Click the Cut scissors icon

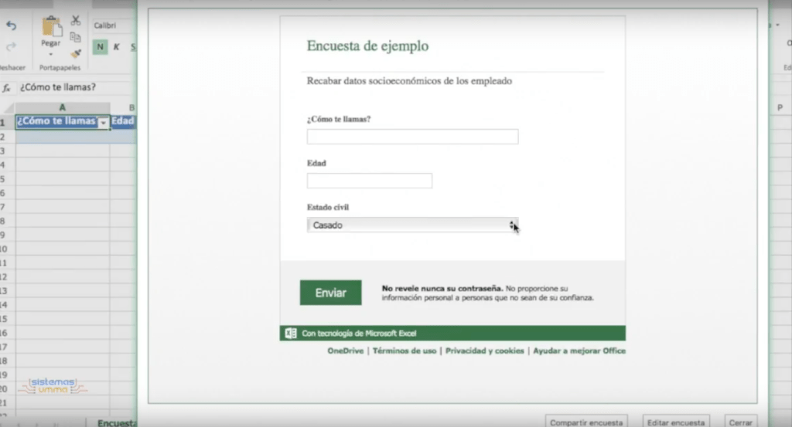pos(76,20)
